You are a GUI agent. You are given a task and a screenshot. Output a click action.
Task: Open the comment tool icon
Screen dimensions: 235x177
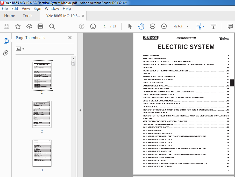230,26
